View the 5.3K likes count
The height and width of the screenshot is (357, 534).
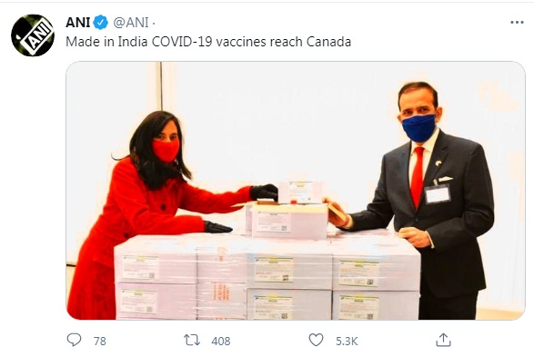click(x=347, y=341)
